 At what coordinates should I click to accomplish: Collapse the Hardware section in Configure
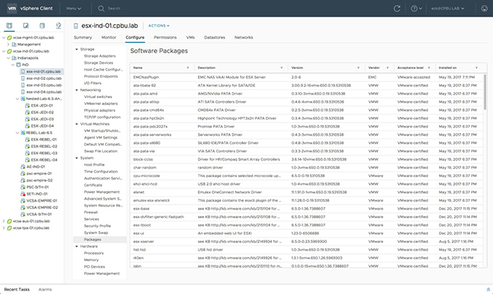click(76, 247)
